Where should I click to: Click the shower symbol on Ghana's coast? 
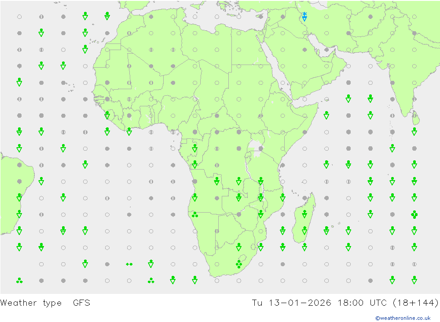click(x=129, y=131)
